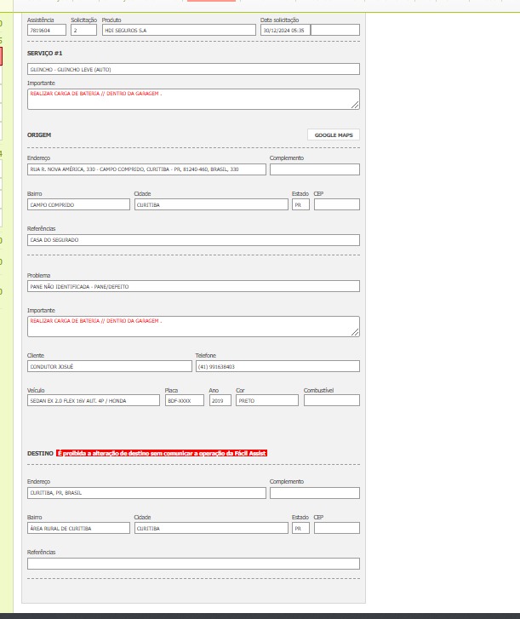Click the Placa field
Screen dimensions: 520x619
coord(185,400)
